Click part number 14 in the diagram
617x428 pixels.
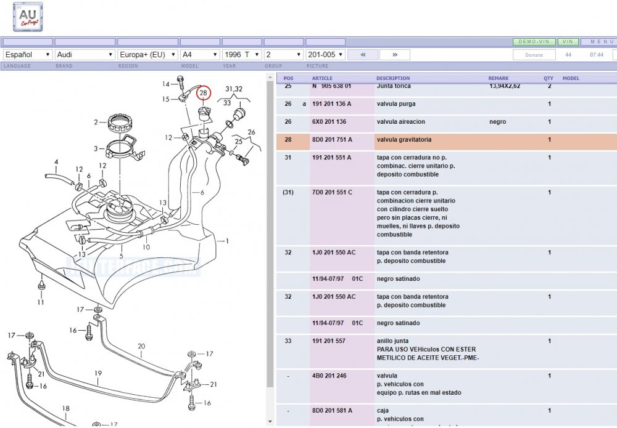[165, 84]
